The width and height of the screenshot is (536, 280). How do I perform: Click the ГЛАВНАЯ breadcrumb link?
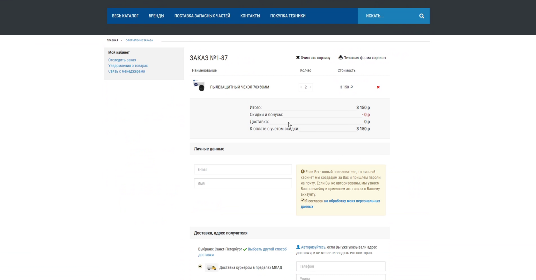[x=112, y=40]
